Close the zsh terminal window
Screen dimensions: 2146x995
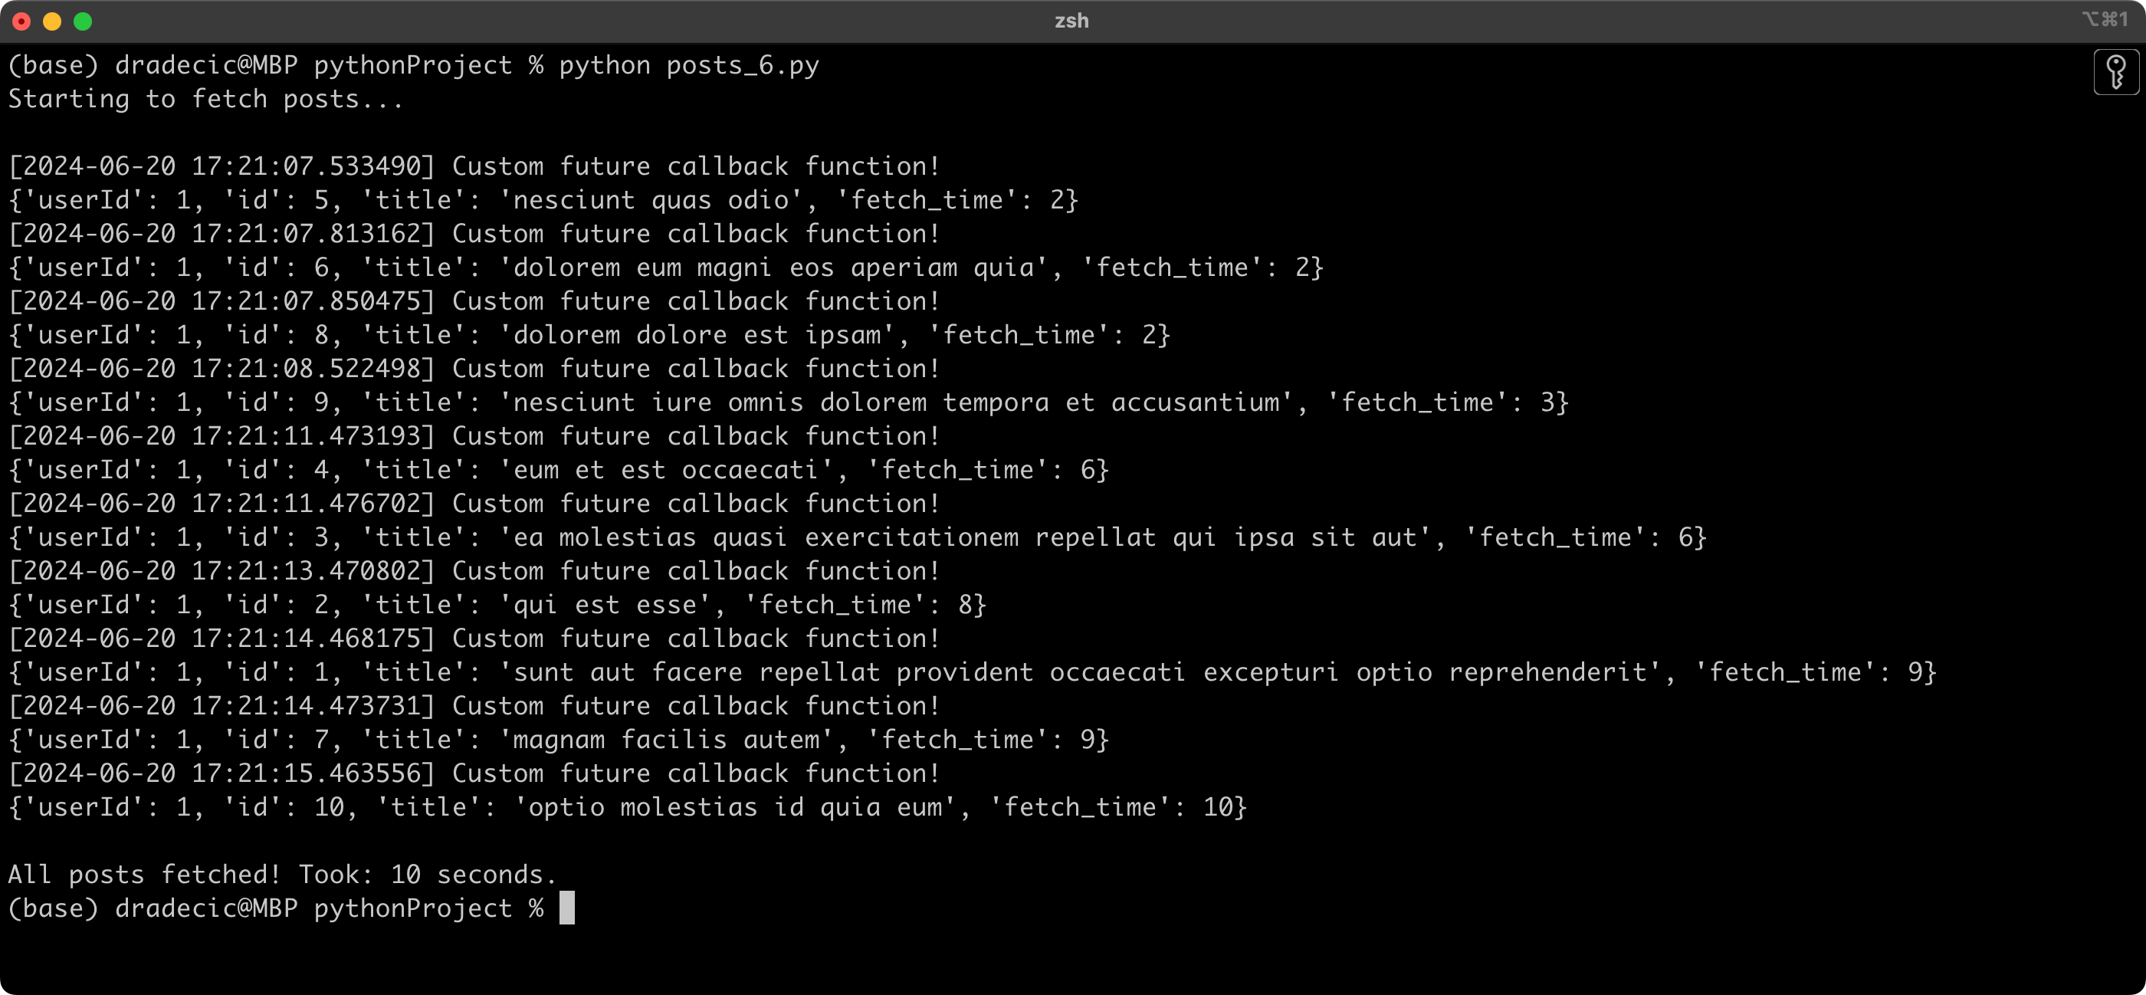coord(21,21)
